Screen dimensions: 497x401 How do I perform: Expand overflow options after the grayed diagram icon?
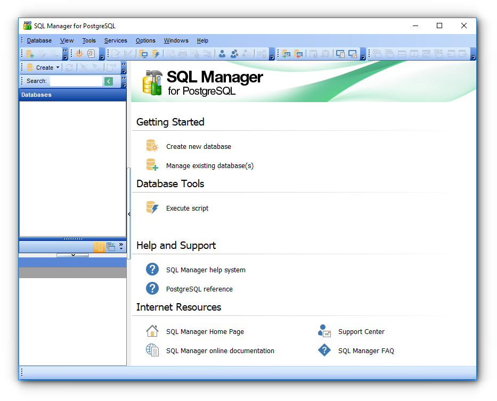tap(272, 54)
